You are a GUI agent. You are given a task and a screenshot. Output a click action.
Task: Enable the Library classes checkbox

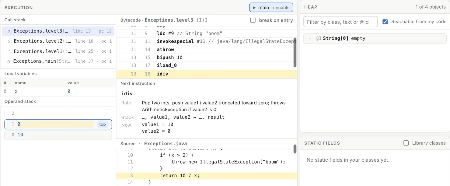(x=406, y=143)
